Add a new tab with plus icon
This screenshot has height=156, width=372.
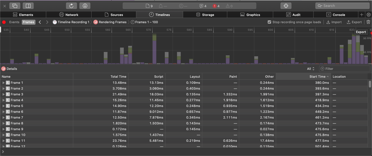362,14
